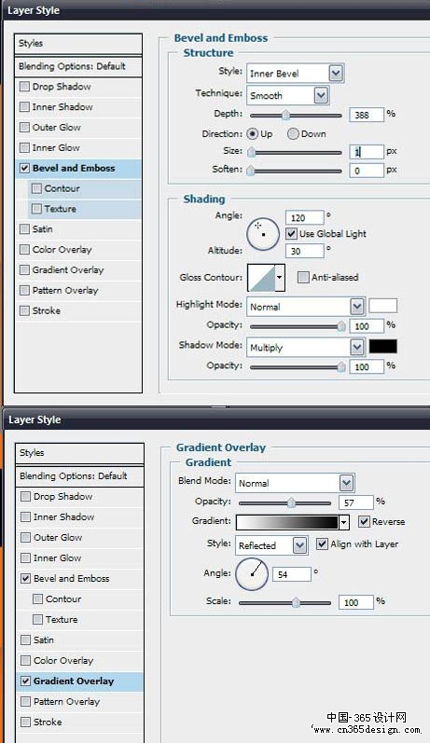Open the gradient picker arrow
This screenshot has width=430, height=743.
[343, 522]
